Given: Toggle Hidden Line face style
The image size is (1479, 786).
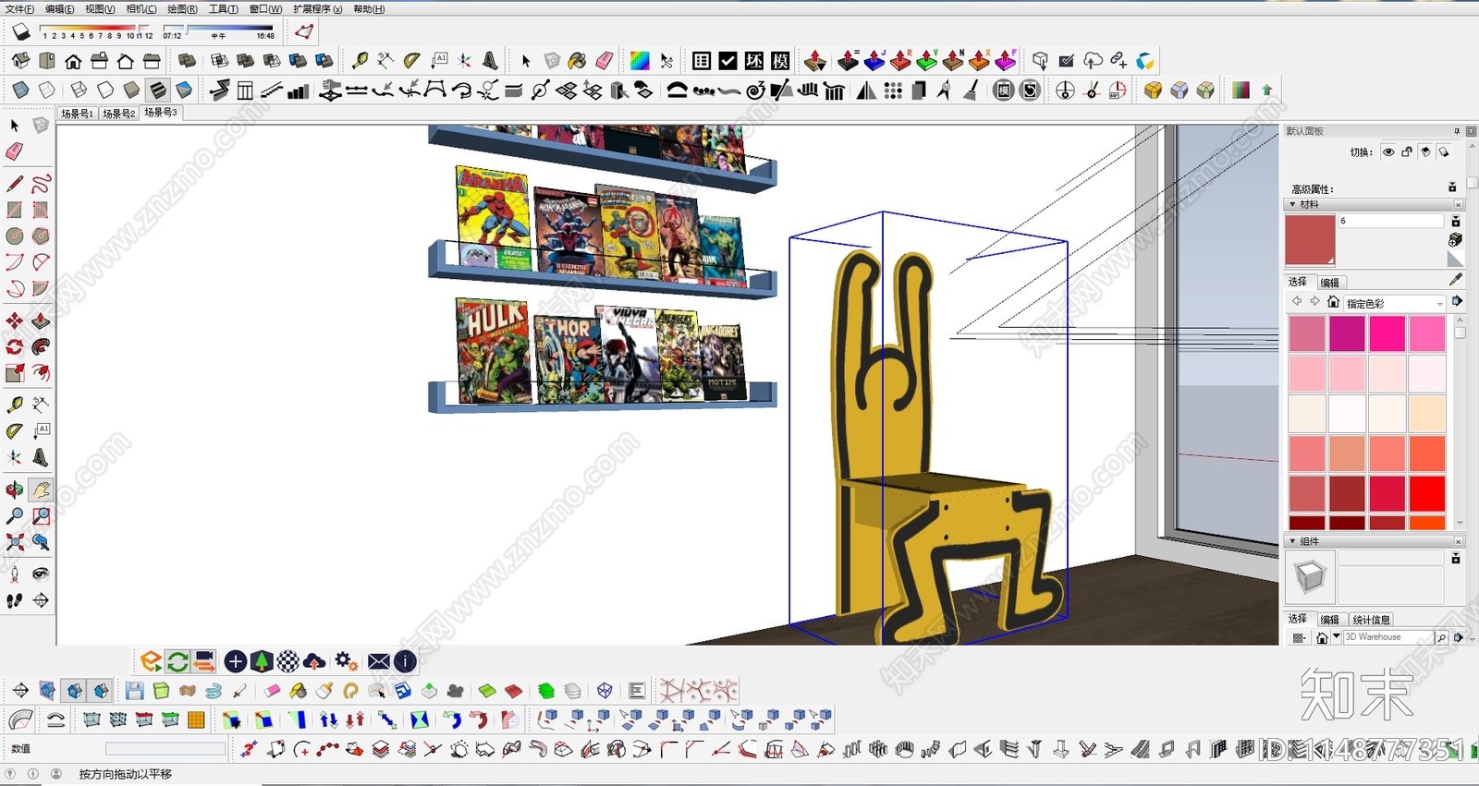Looking at the screenshot, I should tap(105, 91).
